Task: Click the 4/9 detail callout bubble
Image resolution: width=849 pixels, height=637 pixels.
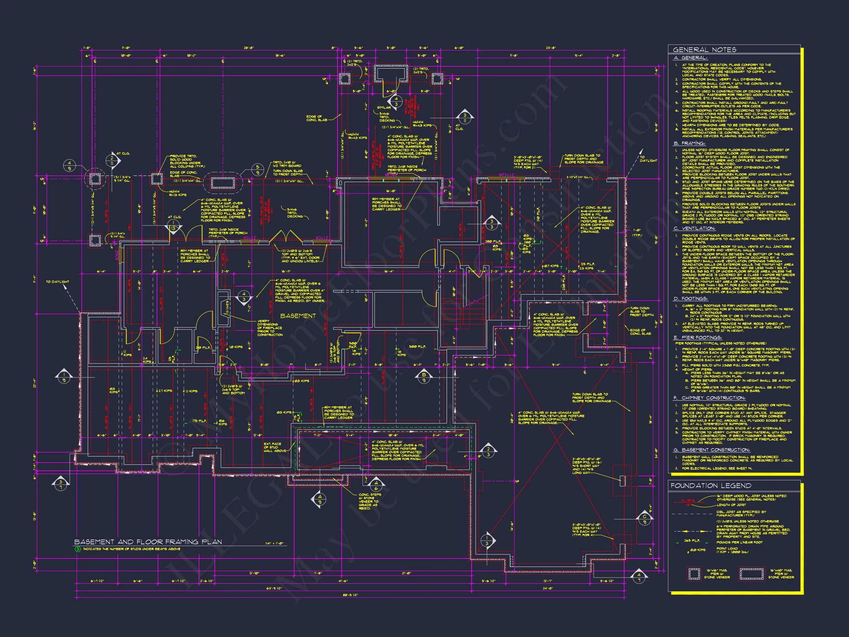Action: [x=70, y=166]
